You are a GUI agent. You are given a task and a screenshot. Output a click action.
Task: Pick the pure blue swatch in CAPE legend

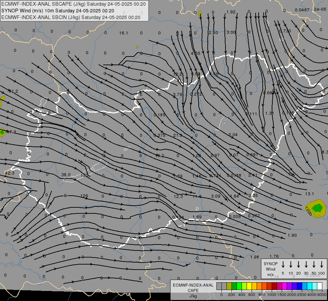[x=299, y=286]
